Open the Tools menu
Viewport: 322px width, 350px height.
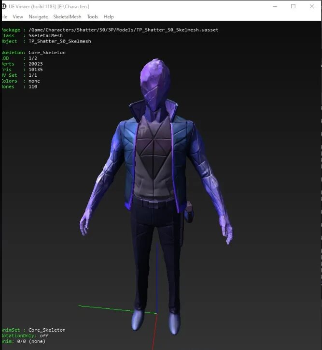click(93, 17)
